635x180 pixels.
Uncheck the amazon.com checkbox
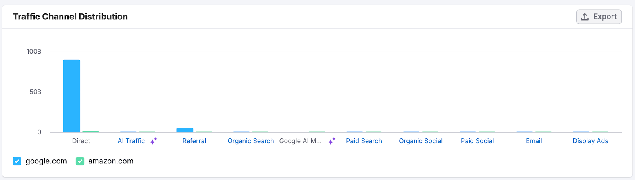[x=80, y=161]
